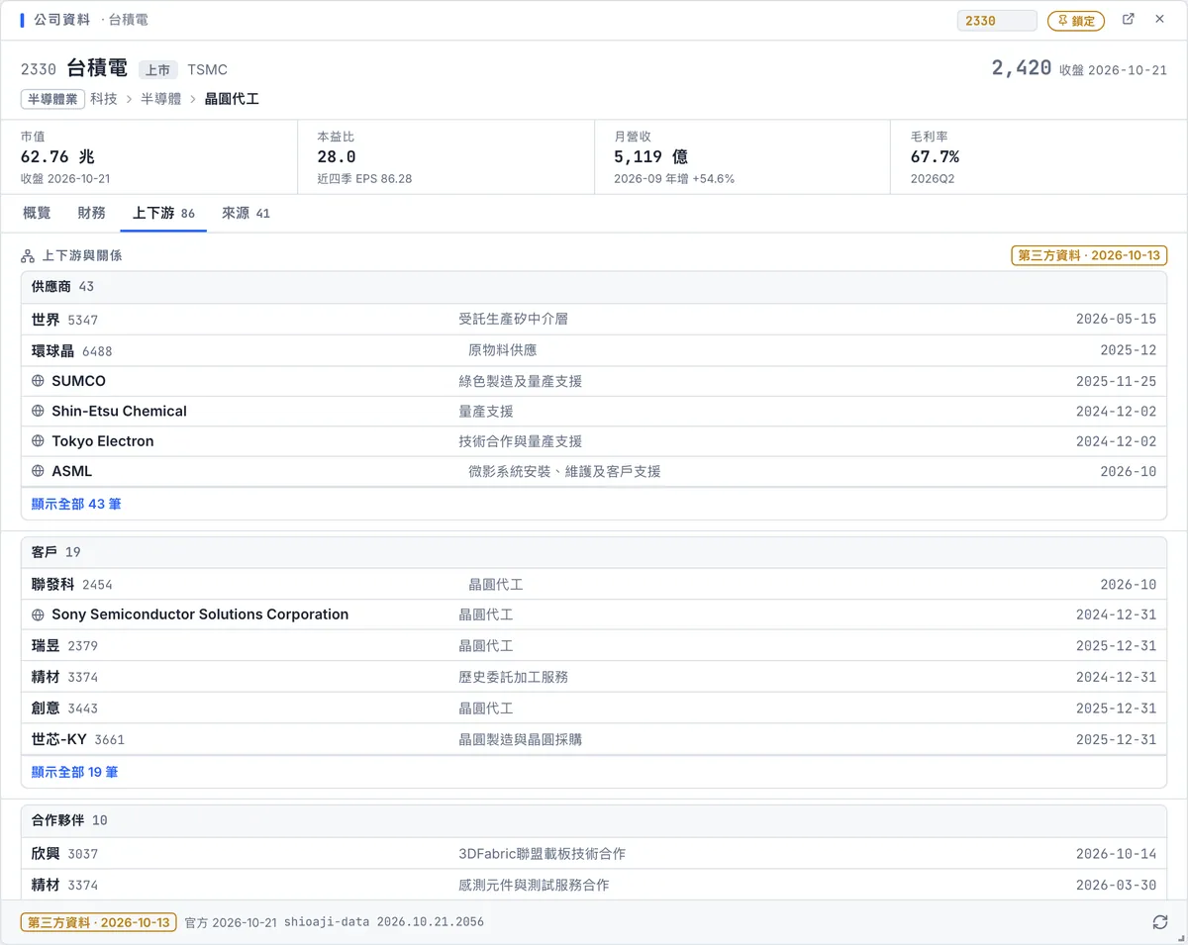Select 科技 in the breadcrumb
Viewport: 1188px width, 945px height.
coord(104,99)
